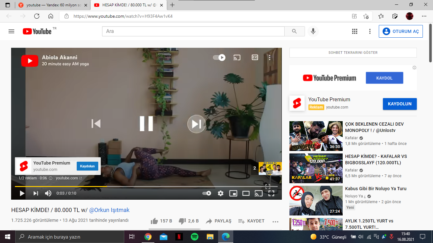Open the YouTube hamburger guide menu
Viewport: 433px width, 243px height.
coord(11,31)
